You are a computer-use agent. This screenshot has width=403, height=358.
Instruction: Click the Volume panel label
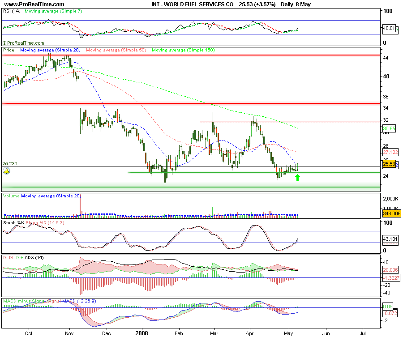[11, 196]
